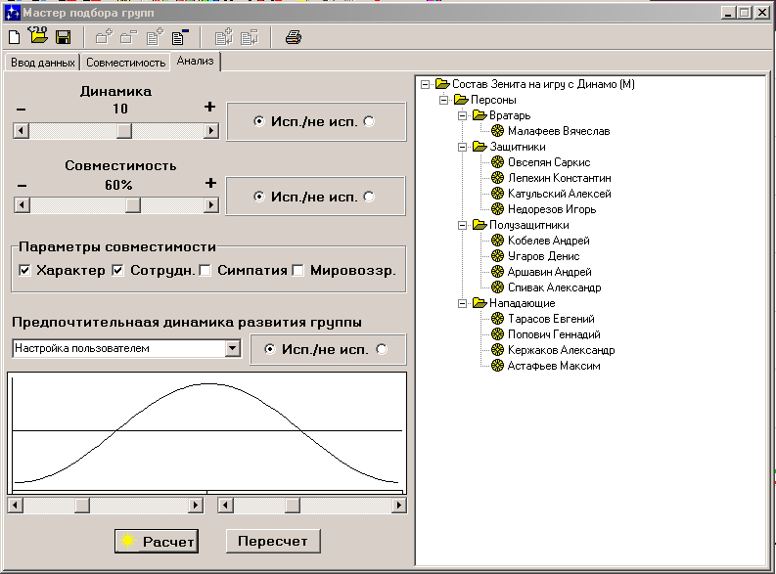
Task: Select Попович Геннадий in the tree
Action: [x=554, y=334]
